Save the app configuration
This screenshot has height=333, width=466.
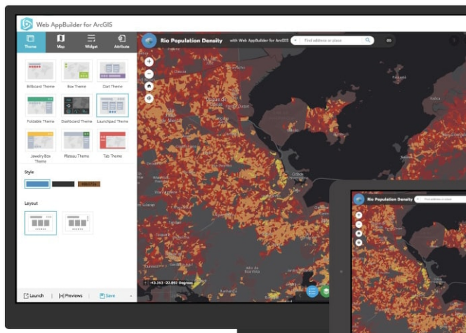pos(107,296)
